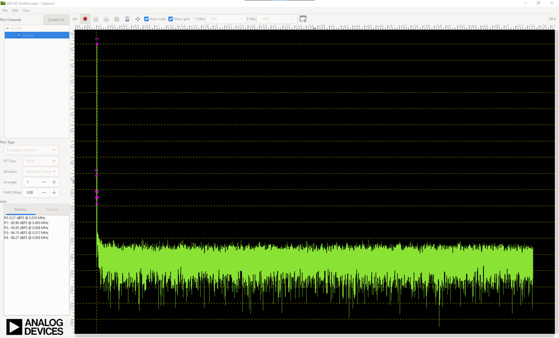Image resolution: width=559 pixels, height=338 pixels.
Task: Toggle the Auto scale checkbox
Action: click(x=146, y=19)
